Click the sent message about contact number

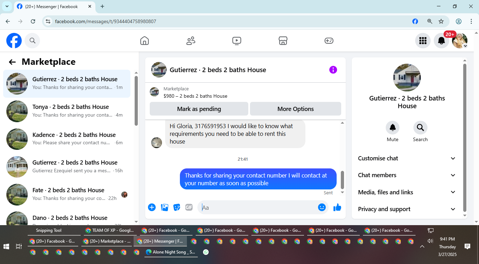pos(258,179)
